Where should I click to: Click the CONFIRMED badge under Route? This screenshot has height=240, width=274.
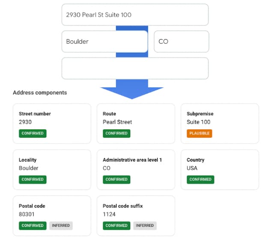click(x=116, y=133)
